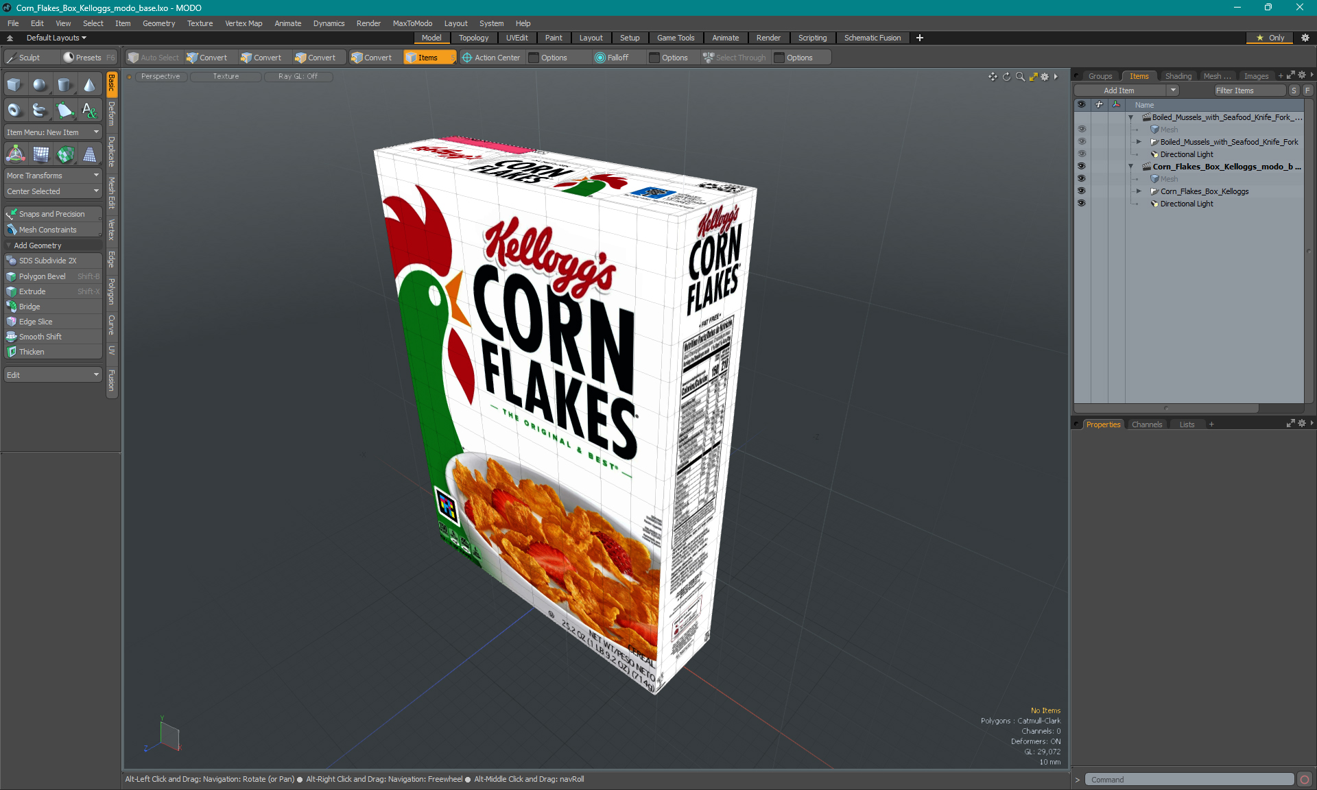Click Mesh Constraints button
This screenshot has width=1317, height=790.
[x=53, y=230]
